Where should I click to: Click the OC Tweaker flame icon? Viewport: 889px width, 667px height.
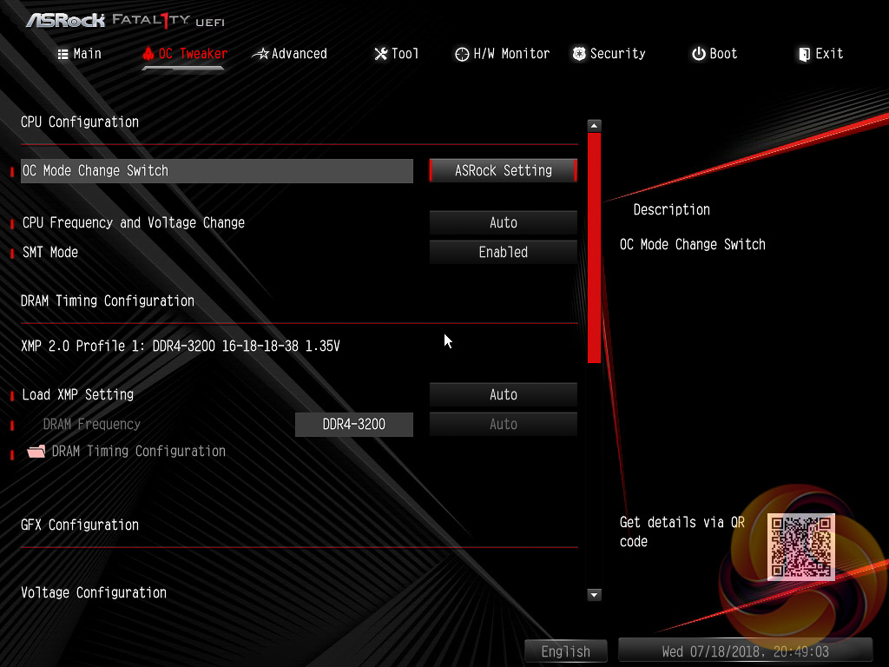coord(148,54)
